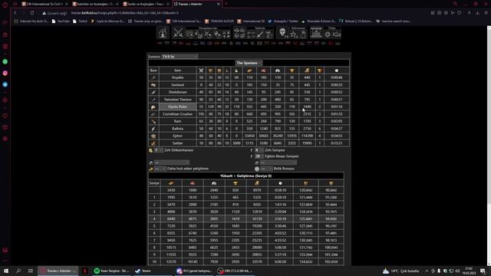
Task: Click the Ephor unit icon
Action: 153,136
